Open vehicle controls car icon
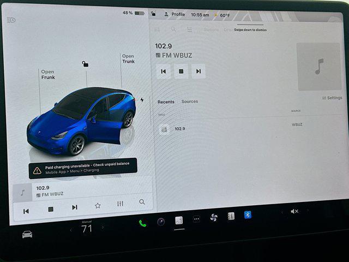The height and width of the screenshot is (262, 349). [27, 234]
